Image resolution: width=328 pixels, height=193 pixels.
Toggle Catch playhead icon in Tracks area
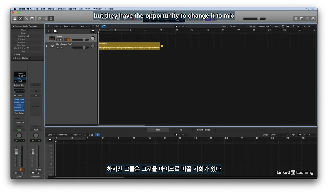[104, 26]
